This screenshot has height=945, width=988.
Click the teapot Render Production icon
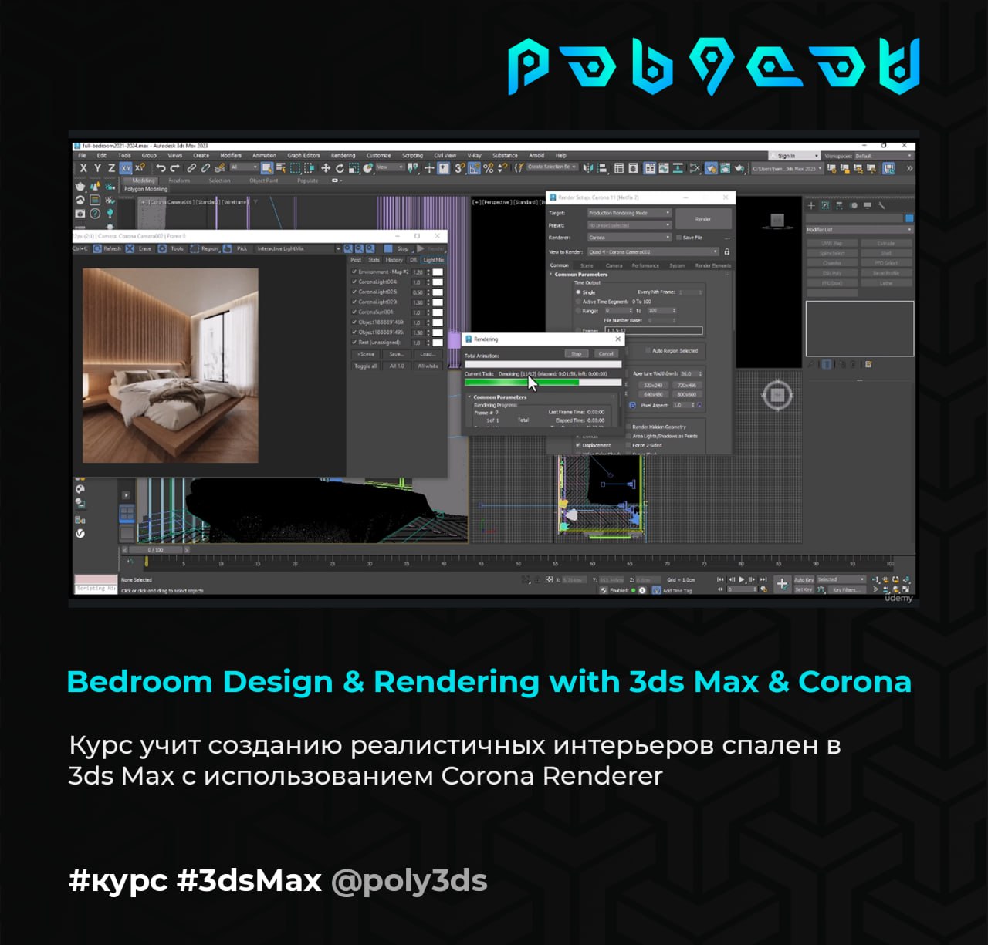pyautogui.click(x=739, y=168)
